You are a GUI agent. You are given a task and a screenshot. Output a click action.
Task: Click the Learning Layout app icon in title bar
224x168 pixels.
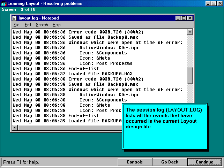(3, 3)
